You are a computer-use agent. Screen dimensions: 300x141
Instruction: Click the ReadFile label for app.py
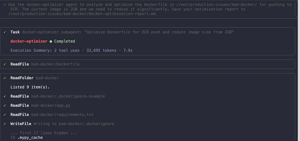coord(20,105)
